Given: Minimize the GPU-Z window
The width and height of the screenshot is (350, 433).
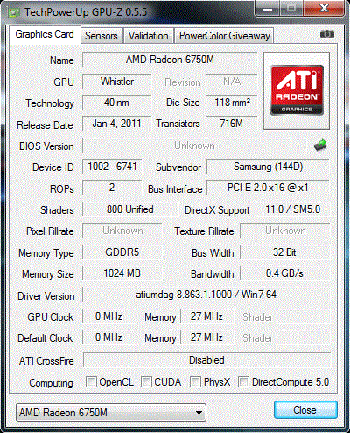Looking at the screenshot, I should click(x=268, y=9).
